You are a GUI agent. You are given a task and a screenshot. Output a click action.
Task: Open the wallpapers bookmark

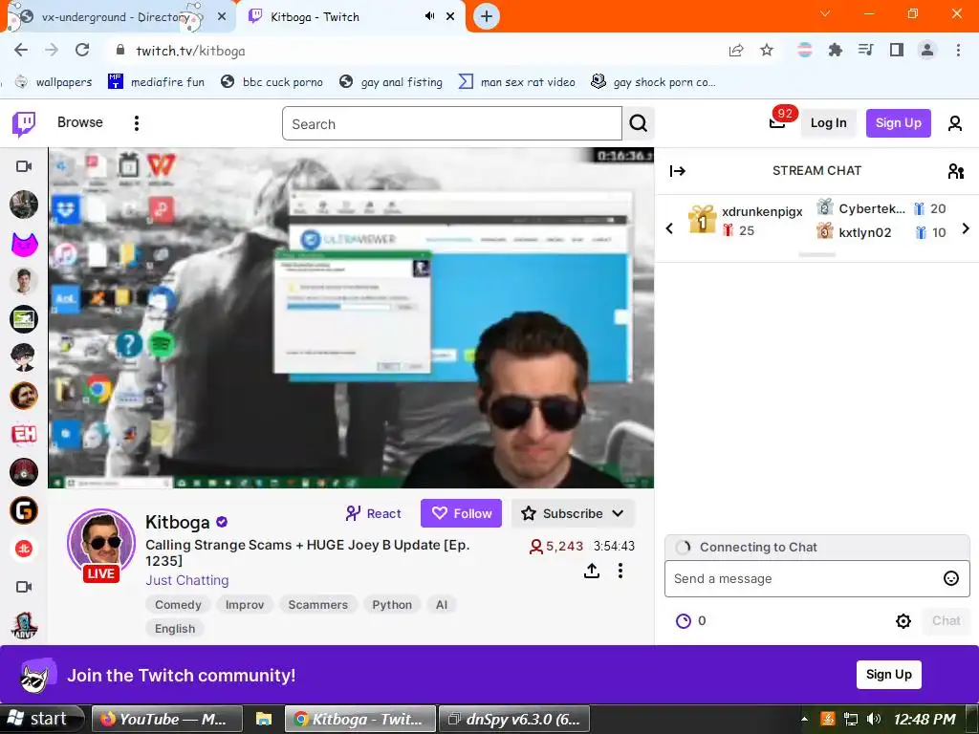(54, 82)
